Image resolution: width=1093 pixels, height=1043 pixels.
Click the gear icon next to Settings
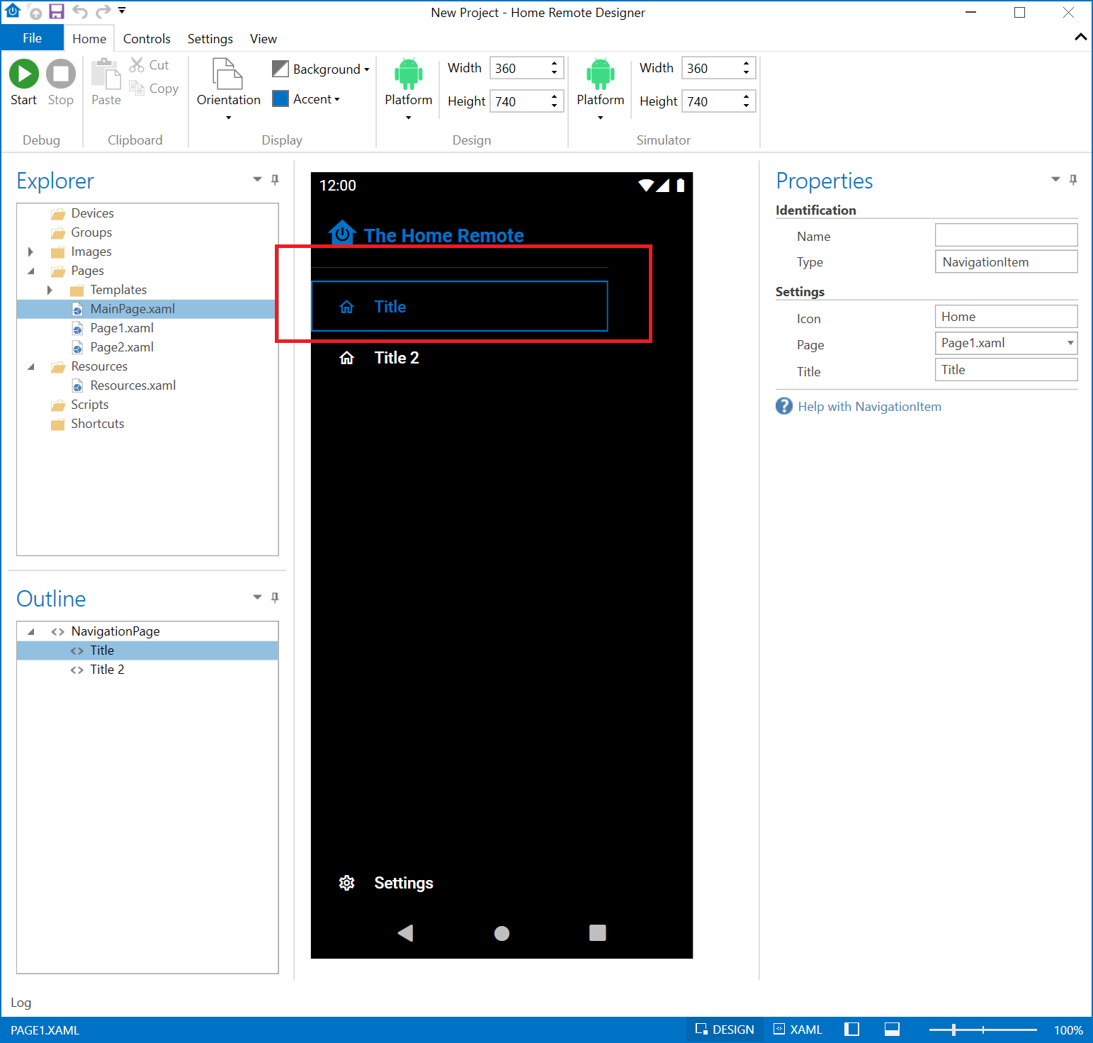[x=346, y=883]
